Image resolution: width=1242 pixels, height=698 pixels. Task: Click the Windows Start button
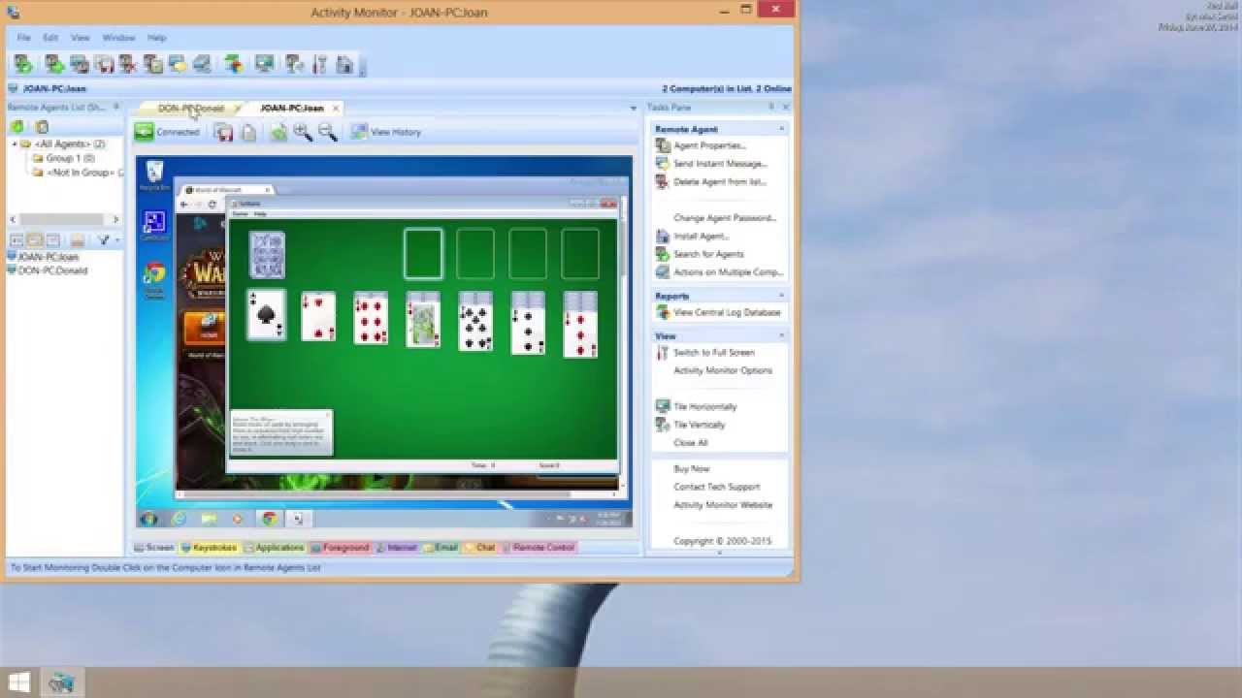coord(18,682)
